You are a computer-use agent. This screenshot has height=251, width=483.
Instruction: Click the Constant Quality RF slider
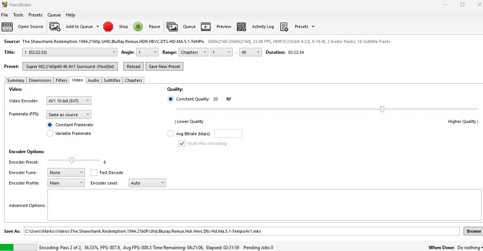[x=382, y=109]
